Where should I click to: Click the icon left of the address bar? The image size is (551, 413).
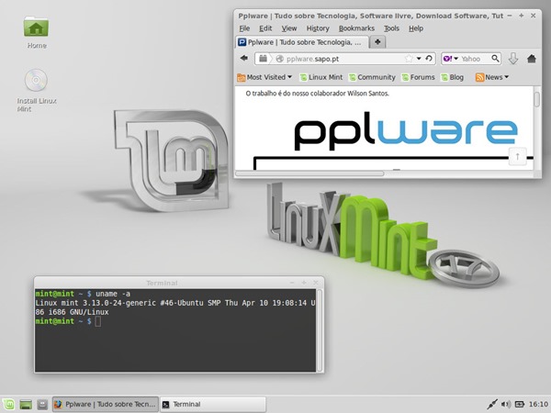tap(263, 59)
